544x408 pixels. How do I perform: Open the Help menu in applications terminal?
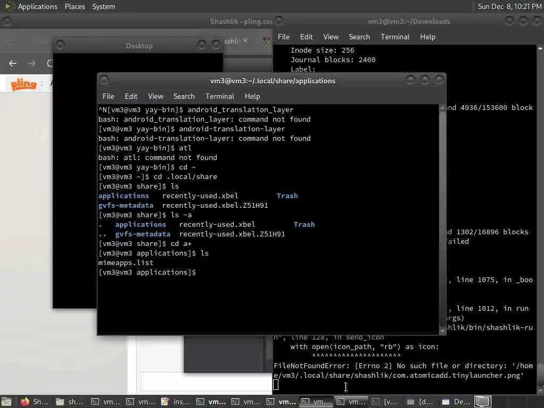252,97
